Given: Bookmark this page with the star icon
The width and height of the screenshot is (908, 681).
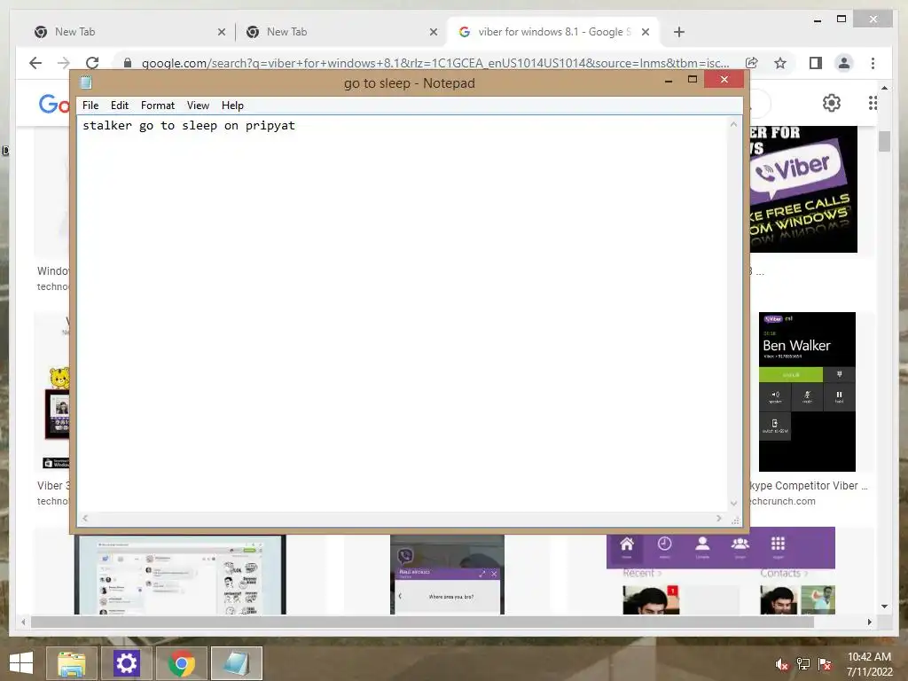Looking at the screenshot, I should 780,63.
